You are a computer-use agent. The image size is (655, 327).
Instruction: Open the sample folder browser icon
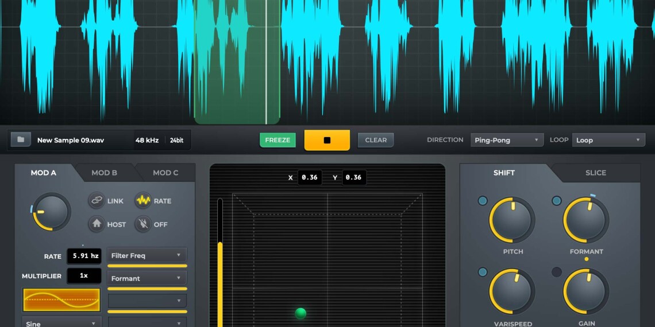tap(21, 139)
